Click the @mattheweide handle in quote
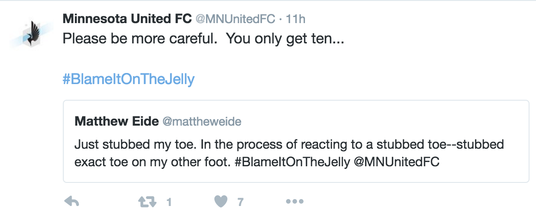This screenshot has width=536, height=218. pyautogui.click(x=202, y=121)
